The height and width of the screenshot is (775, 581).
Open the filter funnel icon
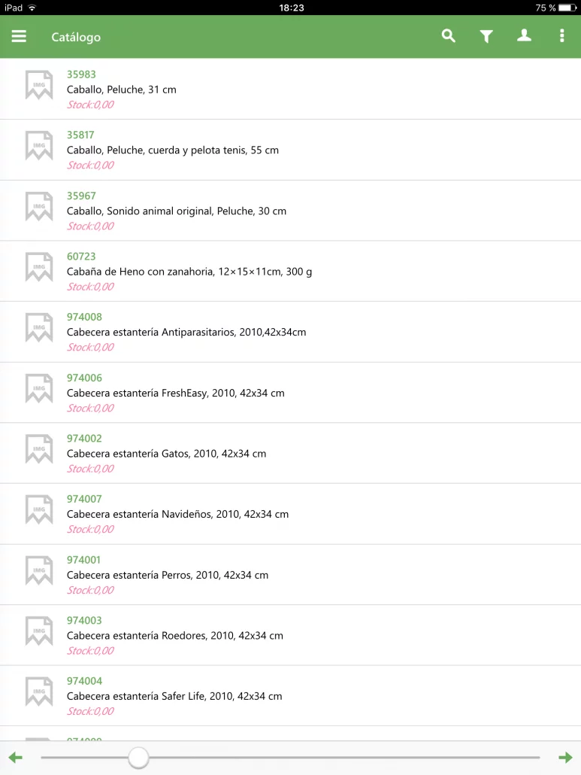click(486, 36)
